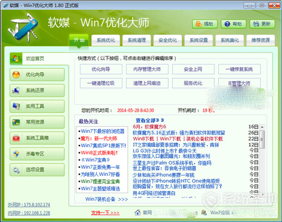Click the 常用资源 icon
282x222 pixels.
pos(16,122)
